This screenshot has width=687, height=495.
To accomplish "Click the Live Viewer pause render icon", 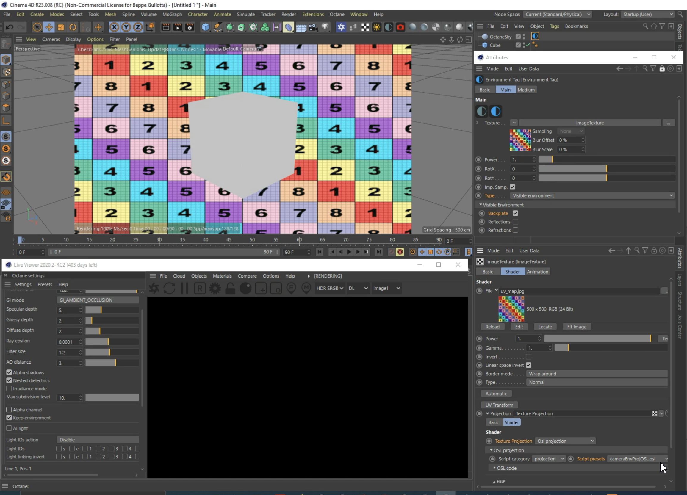I will (184, 288).
